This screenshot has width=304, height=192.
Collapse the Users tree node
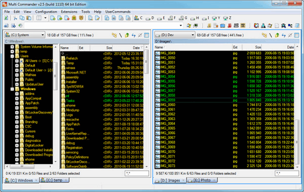[12, 56]
